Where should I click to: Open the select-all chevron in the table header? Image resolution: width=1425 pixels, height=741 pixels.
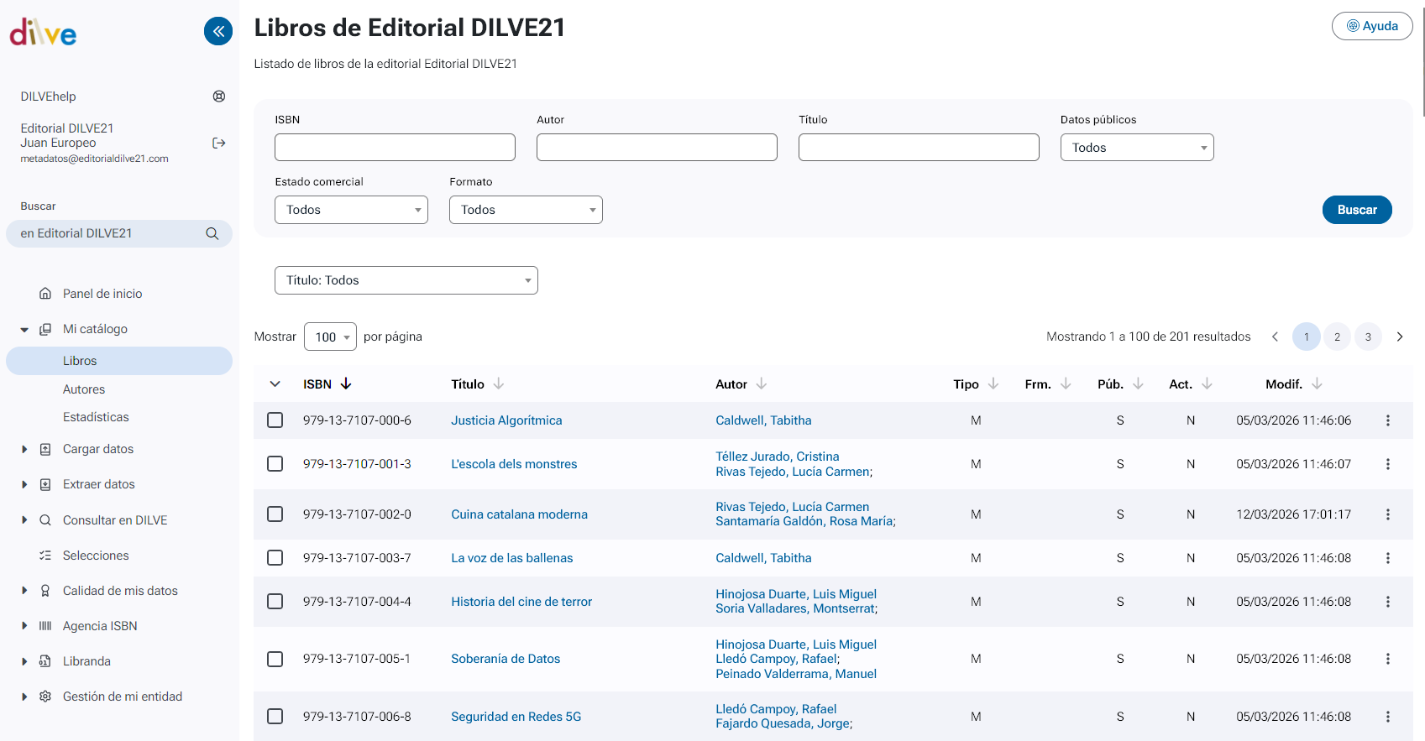tap(275, 384)
